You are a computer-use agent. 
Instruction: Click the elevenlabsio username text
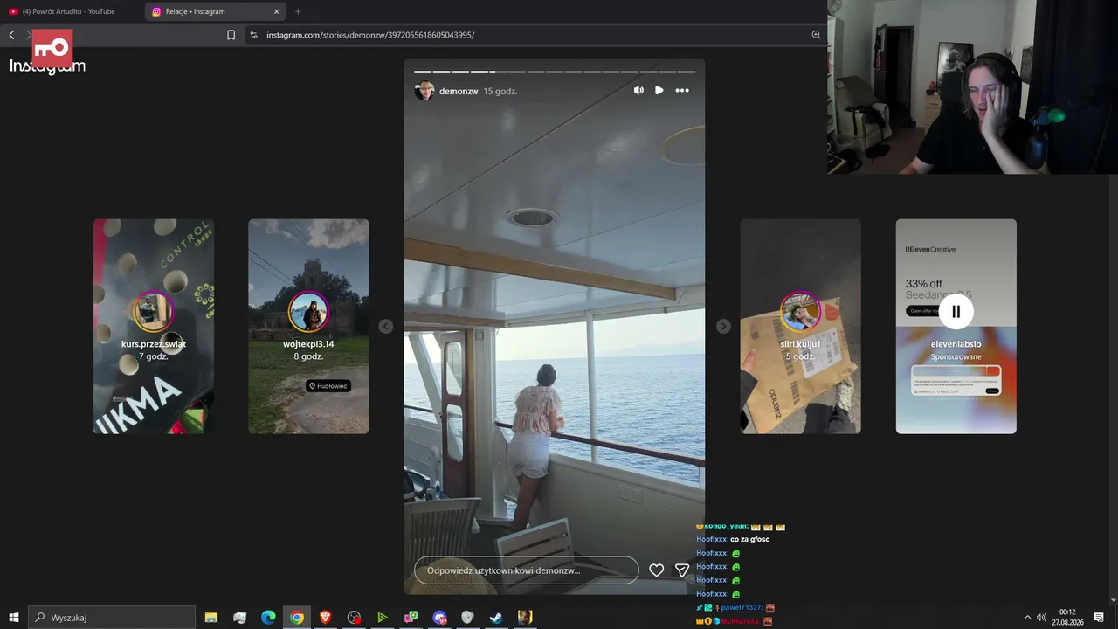(x=956, y=344)
